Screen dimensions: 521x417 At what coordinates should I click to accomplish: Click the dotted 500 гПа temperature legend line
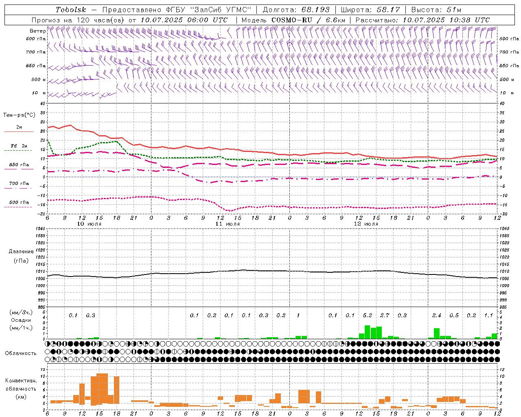(18, 207)
